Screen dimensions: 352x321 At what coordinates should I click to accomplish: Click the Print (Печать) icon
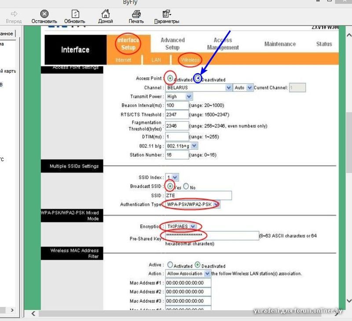point(136,14)
